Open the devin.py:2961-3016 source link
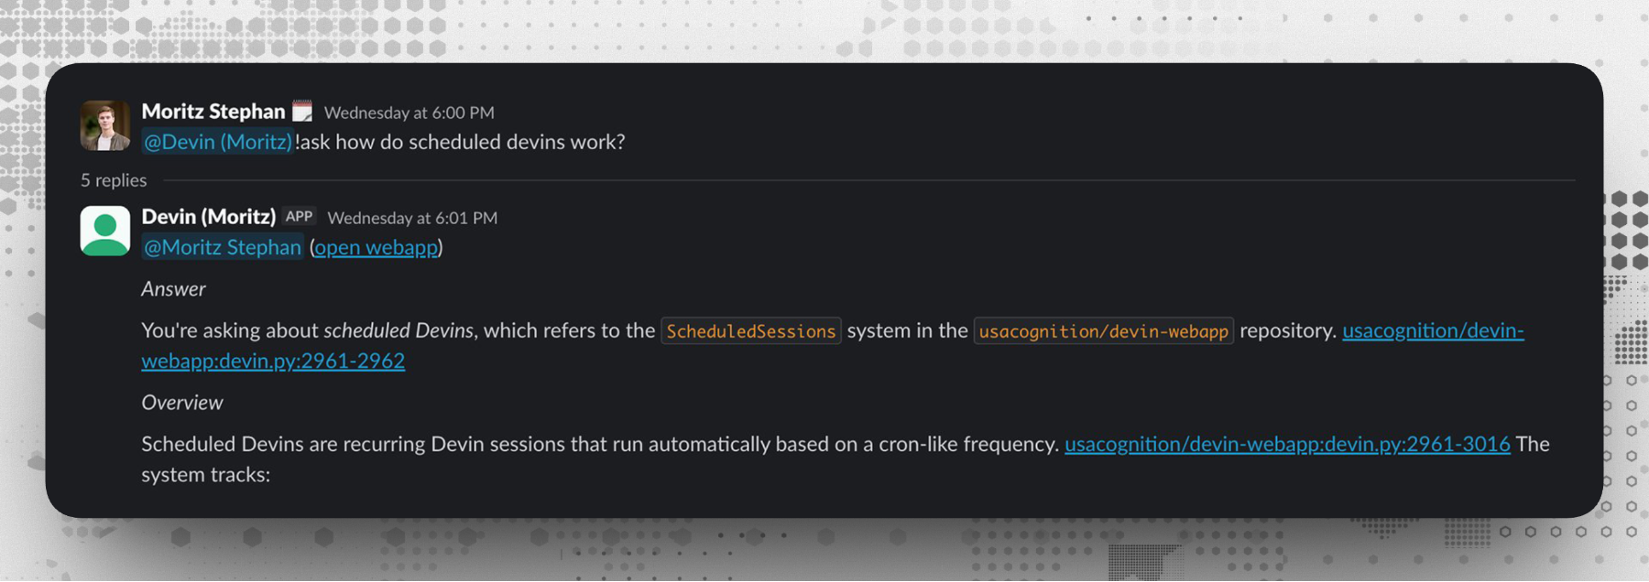 pyautogui.click(x=1286, y=444)
